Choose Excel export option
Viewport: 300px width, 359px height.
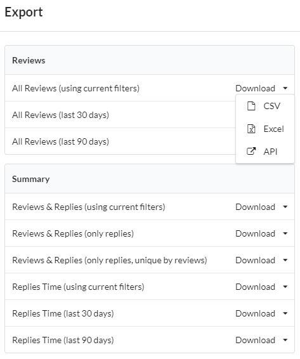(265, 129)
